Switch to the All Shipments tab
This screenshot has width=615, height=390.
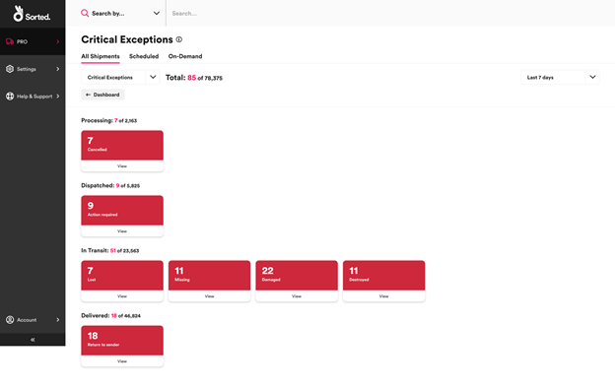[x=101, y=56]
